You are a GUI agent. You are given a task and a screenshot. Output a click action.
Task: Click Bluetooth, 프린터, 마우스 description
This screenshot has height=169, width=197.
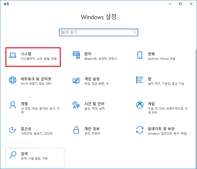tap(101, 59)
